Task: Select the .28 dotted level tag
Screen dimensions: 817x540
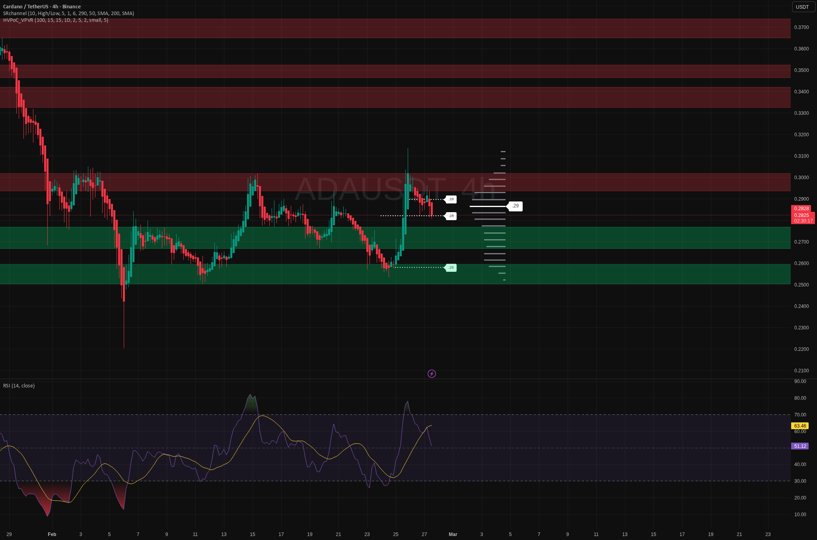Action: pos(451,216)
